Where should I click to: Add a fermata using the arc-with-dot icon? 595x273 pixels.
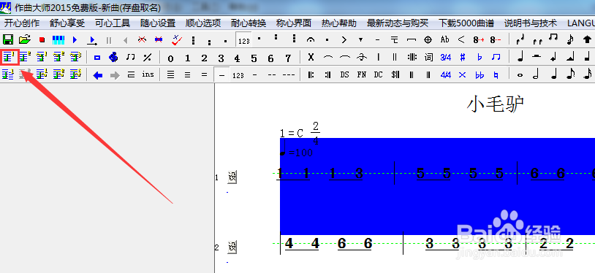pyautogui.click(x=311, y=40)
